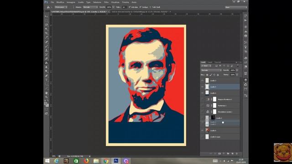This screenshot has height=164, width=292.
Task: Toggle the Contiguo checkbox
Action: [140, 7]
